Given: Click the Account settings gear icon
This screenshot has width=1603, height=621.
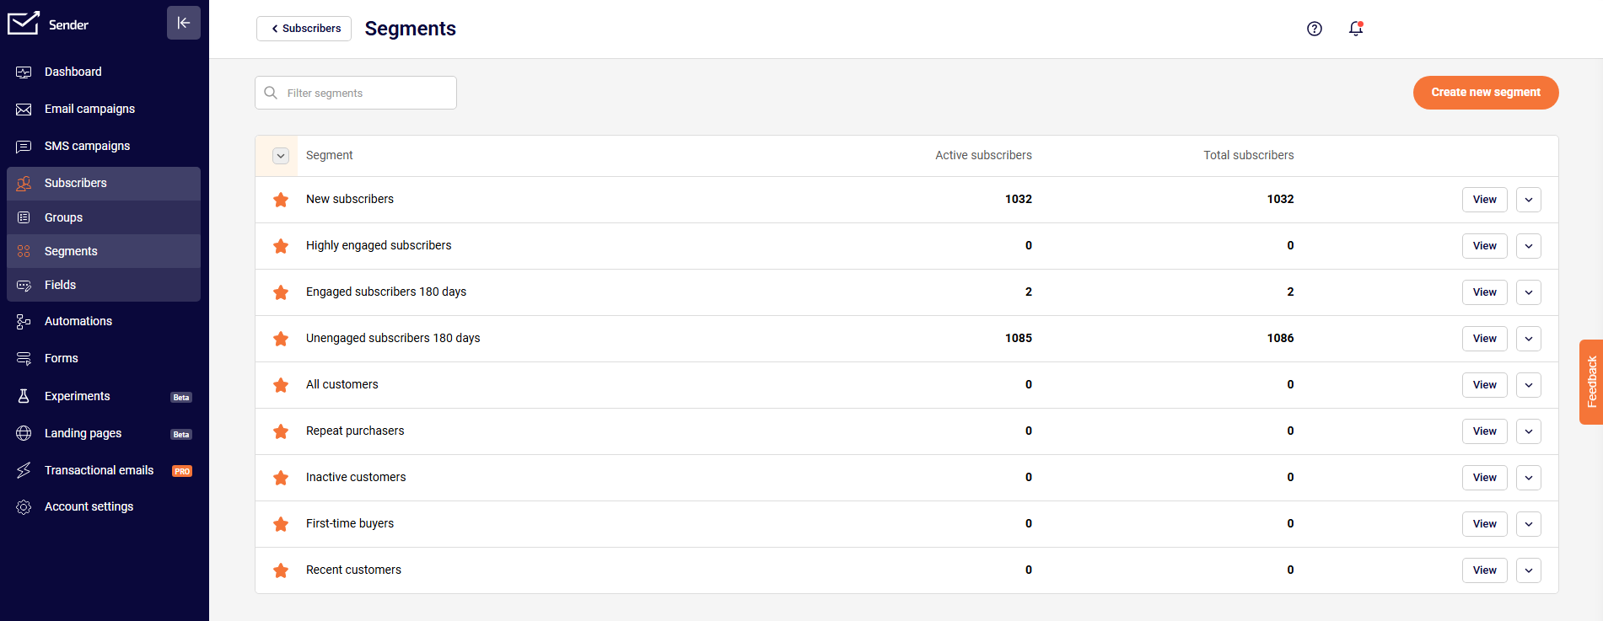Looking at the screenshot, I should click(24, 507).
